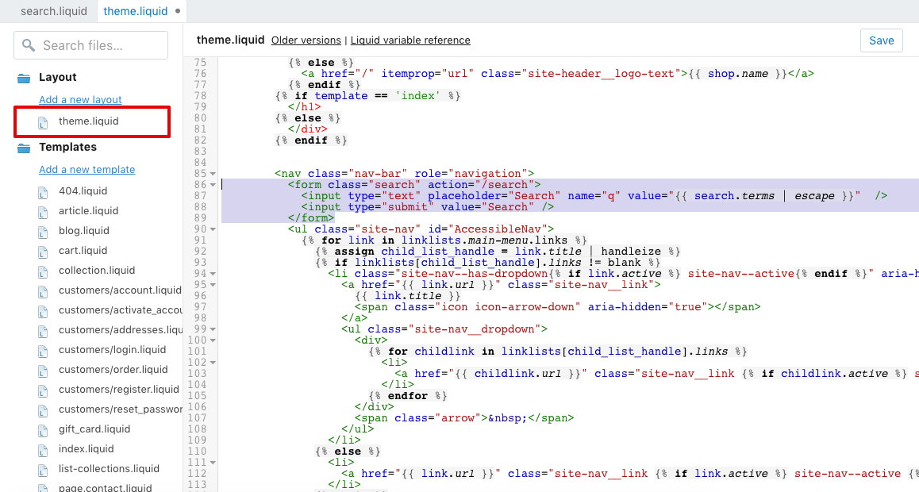Collapse code fold at line 90
The image size is (919, 492).
[x=213, y=229]
